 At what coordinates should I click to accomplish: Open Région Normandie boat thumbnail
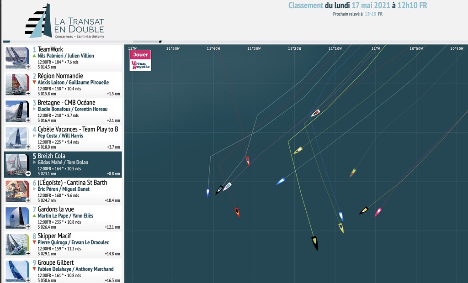17,84
